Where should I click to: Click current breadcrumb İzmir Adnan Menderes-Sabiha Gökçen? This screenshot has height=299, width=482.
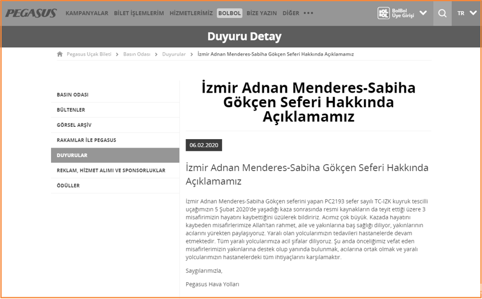275,54
